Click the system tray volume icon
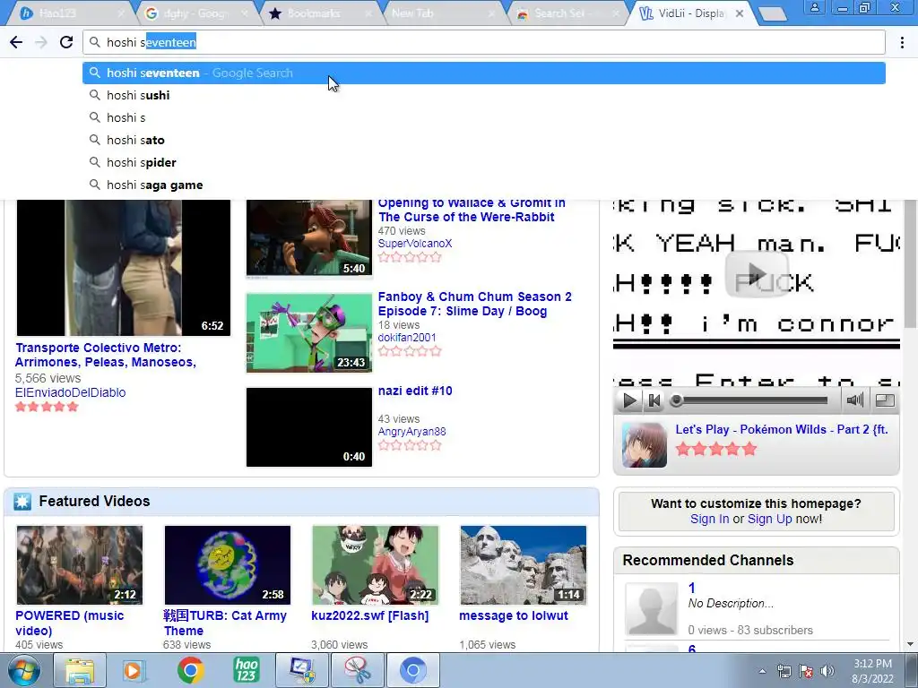Image resolution: width=918 pixels, height=688 pixels. tap(827, 671)
